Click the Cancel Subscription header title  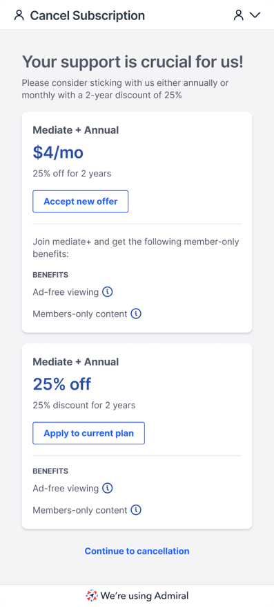pos(88,15)
